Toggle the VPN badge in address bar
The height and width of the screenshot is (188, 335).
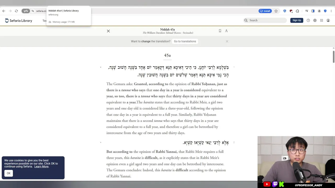pyautogui.click(x=26, y=11)
